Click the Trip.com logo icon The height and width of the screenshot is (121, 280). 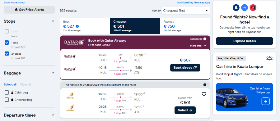pos(245,8)
